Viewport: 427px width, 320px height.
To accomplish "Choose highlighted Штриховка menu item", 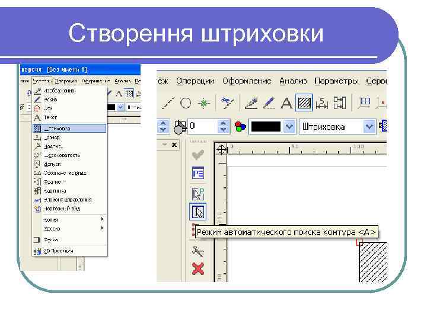I will [x=69, y=128].
